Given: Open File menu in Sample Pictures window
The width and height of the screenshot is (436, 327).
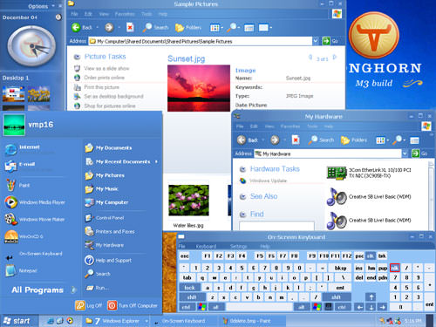Looking at the screenshot, I should click(x=74, y=14).
